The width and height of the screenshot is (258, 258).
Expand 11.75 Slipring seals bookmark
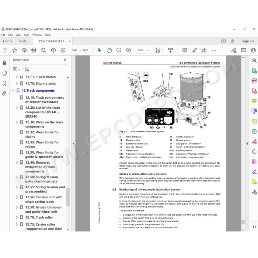coord(17,84)
